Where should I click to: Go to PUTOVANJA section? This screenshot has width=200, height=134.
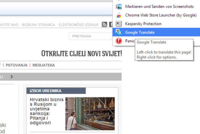[17, 65]
